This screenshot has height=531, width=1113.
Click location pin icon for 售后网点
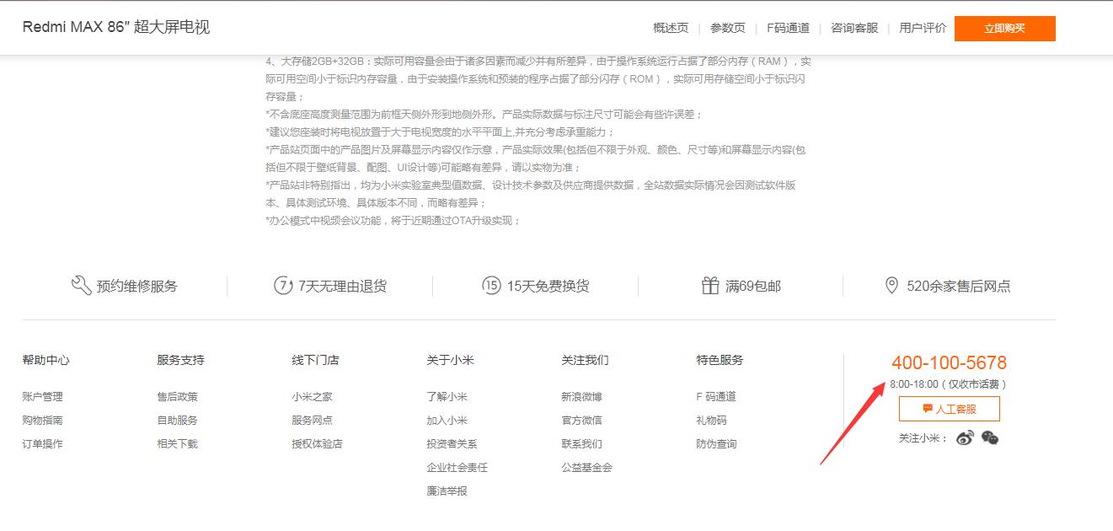[891, 286]
